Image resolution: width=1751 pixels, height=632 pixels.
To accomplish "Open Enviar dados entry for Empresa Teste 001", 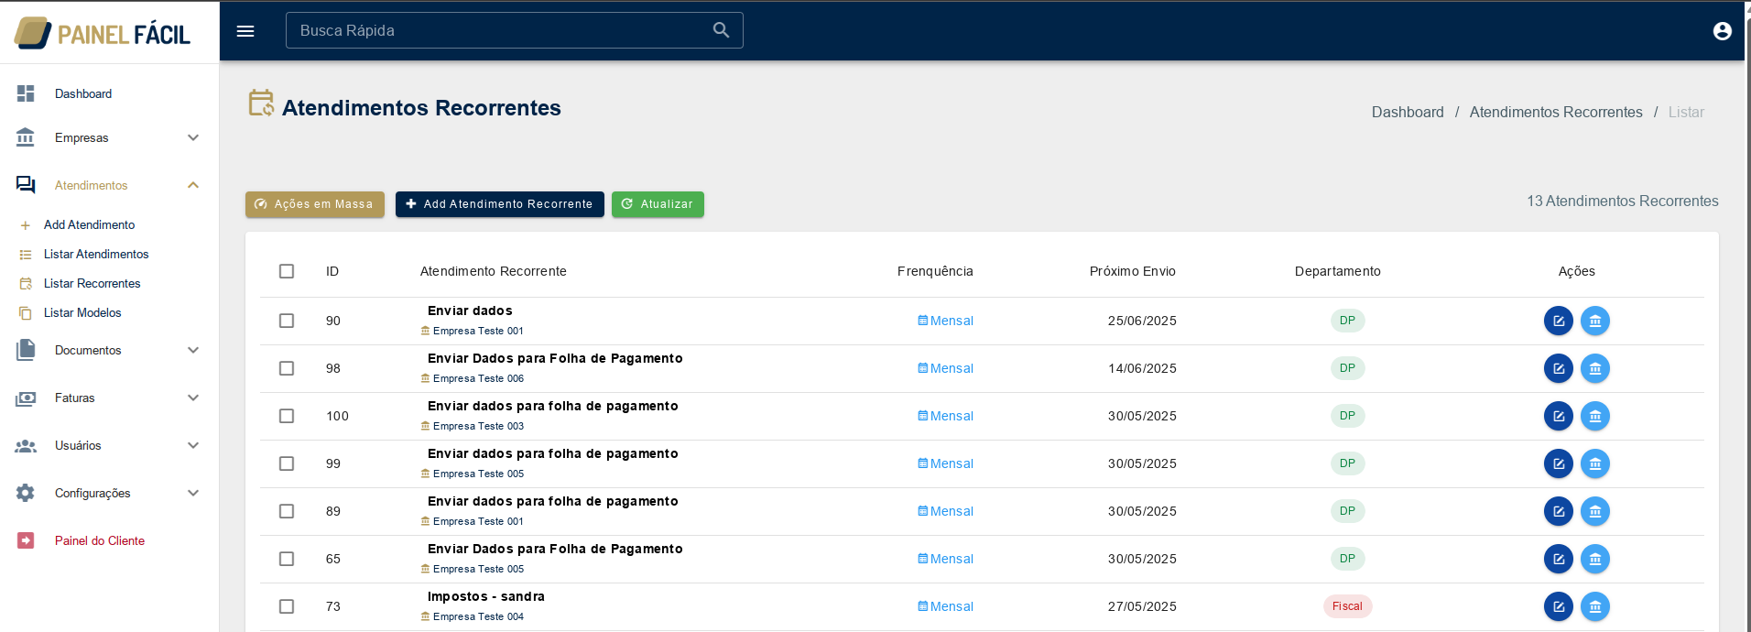I will (x=470, y=311).
